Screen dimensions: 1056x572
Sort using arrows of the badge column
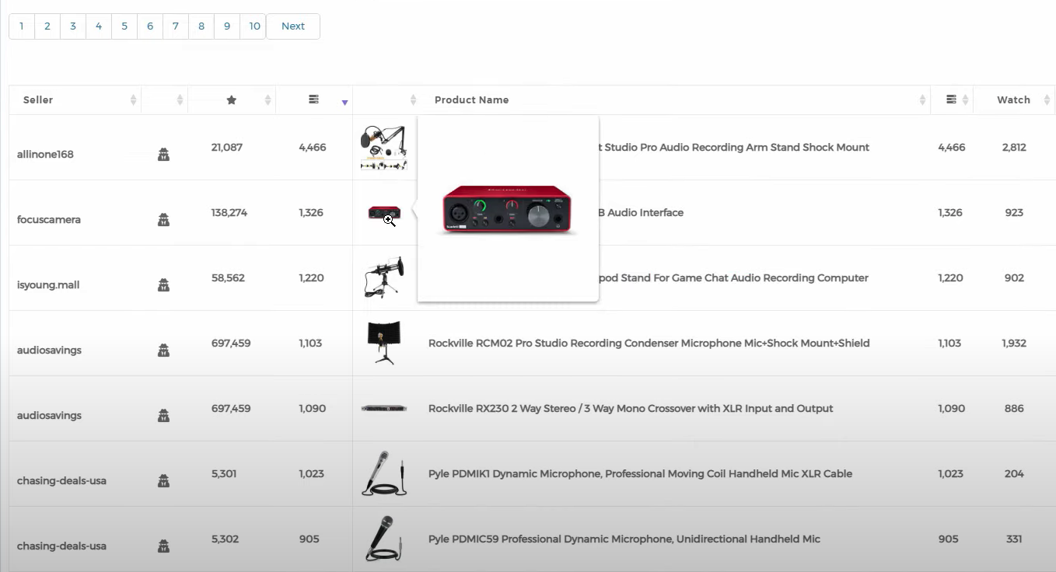tap(180, 99)
